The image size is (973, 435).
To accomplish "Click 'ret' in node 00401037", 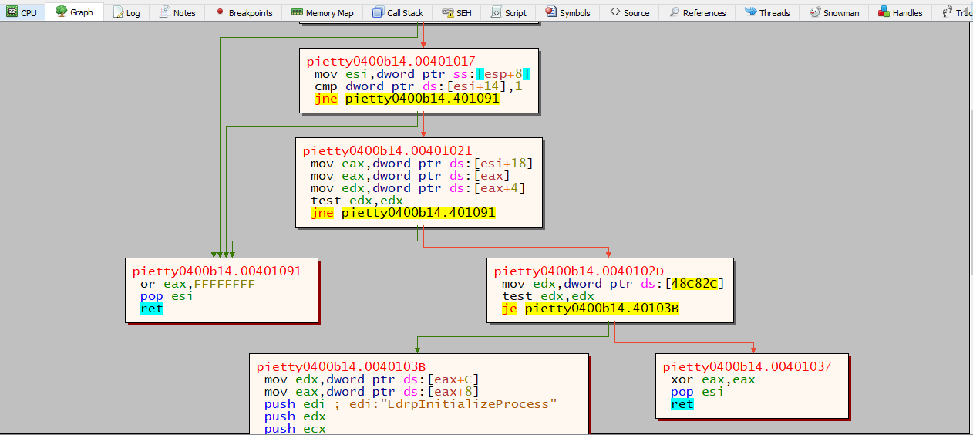I will [682, 404].
